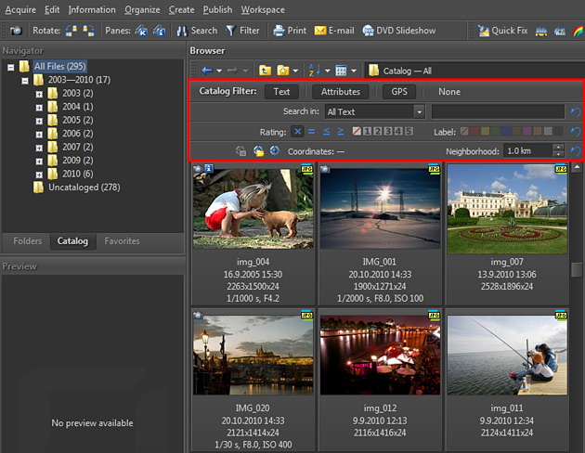Rotate image left using first Rotate icon
Screen dimensions: 585x453
(71, 31)
